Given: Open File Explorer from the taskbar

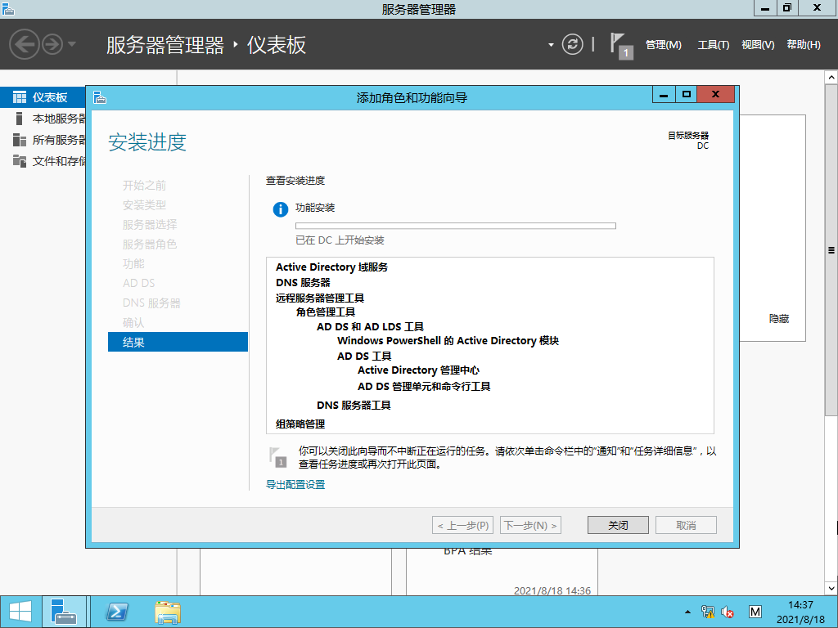Looking at the screenshot, I should [168, 612].
